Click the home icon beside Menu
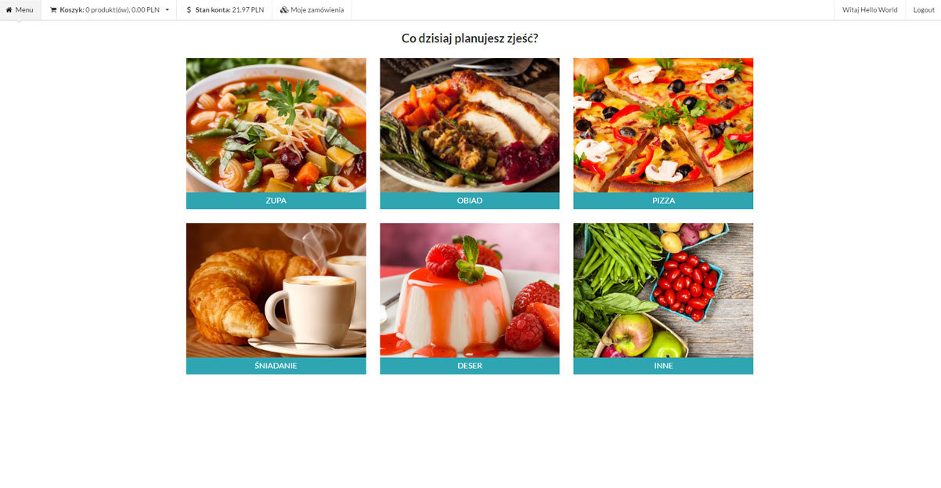 (x=9, y=10)
